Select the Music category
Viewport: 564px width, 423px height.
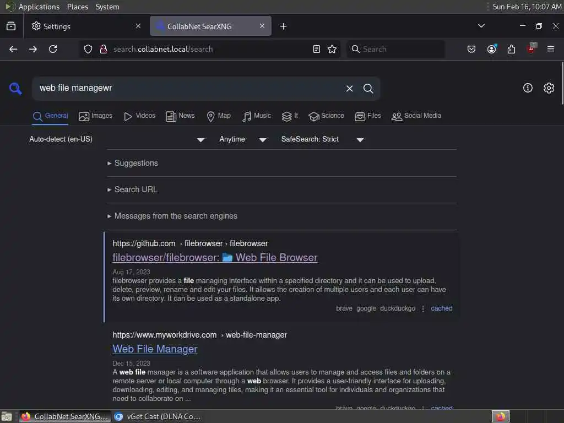[257, 116]
